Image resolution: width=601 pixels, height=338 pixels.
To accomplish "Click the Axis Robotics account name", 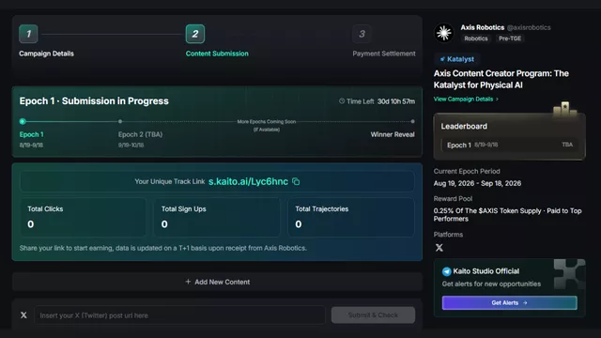I will pyautogui.click(x=483, y=27).
